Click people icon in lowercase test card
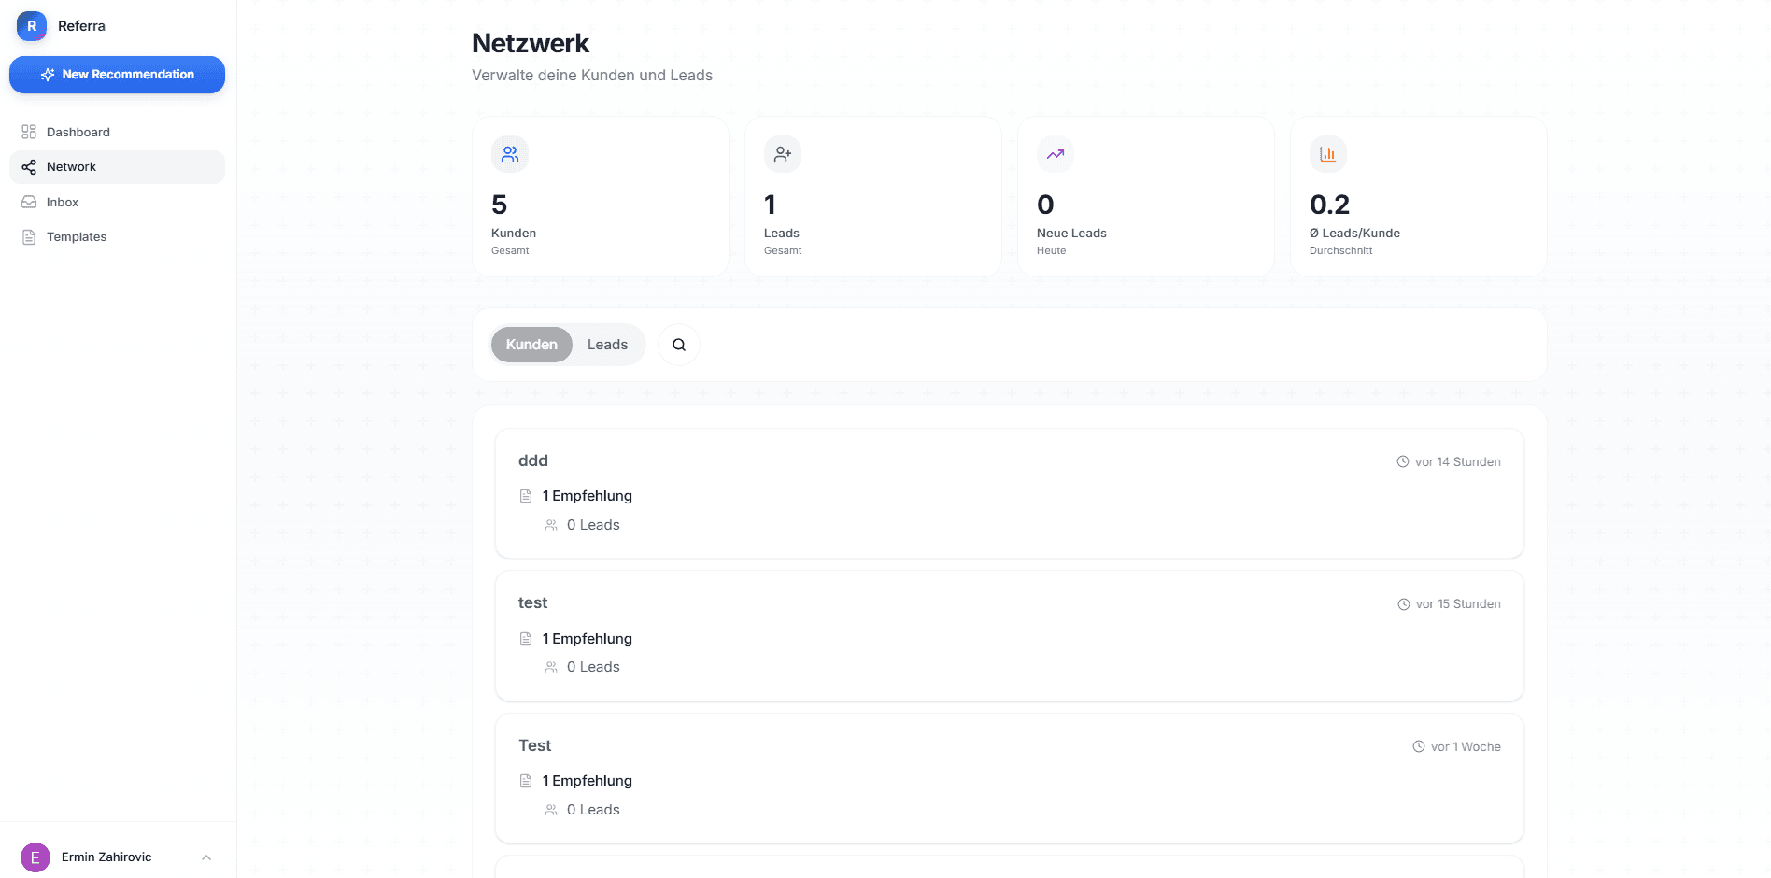The width and height of the screenshot is (1771, 878). (551, 667)
